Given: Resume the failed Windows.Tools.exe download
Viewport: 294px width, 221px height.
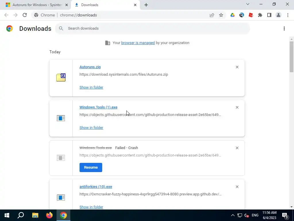Looking at the screenshot, I should pyautogui.click(x=91, y=167).
